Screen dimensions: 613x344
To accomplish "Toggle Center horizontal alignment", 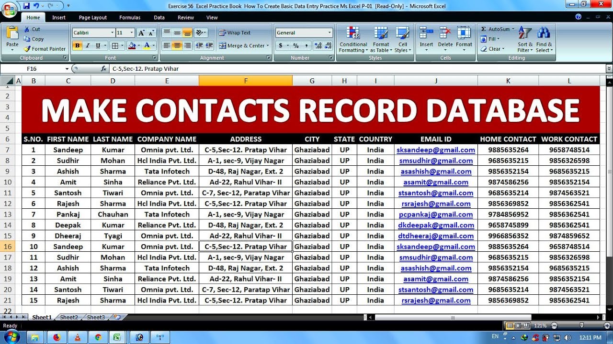I will (x=177, y=46).
